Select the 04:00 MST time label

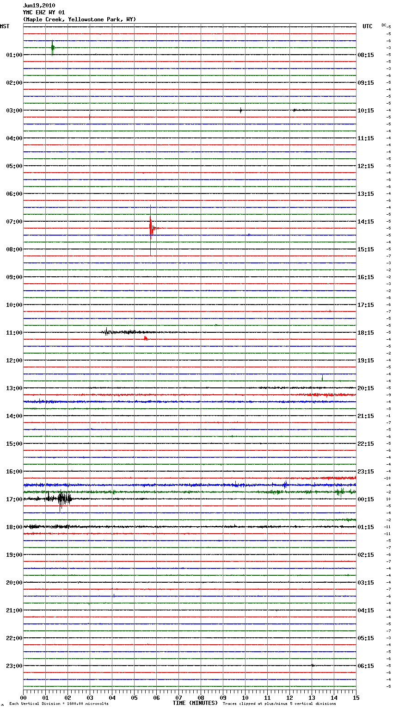click(x=14, y=138)
